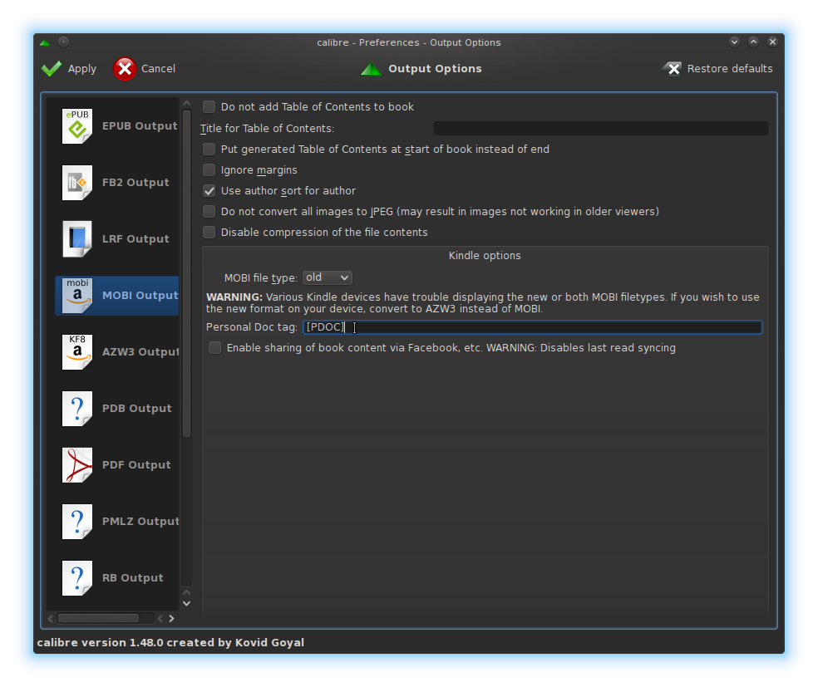This screenshot has width=818, height=687.
Task: Click the sidebar scroll down arrow at bottom
Action: [x=187, y=604]
